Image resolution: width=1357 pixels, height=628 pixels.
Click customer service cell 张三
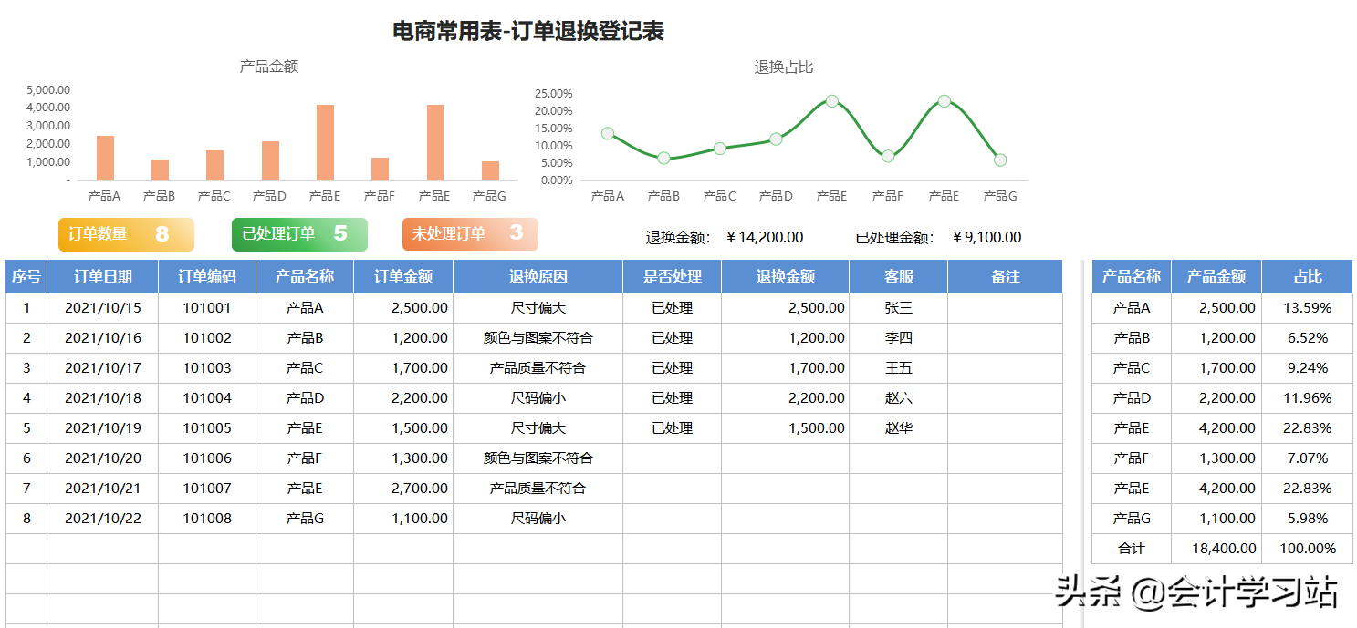click(899, 308)
